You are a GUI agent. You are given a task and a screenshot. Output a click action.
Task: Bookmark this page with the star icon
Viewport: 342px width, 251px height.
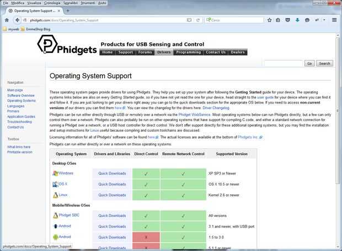click(270, 20)
